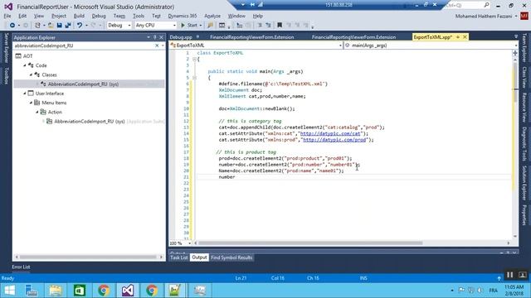This screenshot has width=531, height=298.
Task: Click the bookmark toolbar icon
Action: tap(280, 26)
